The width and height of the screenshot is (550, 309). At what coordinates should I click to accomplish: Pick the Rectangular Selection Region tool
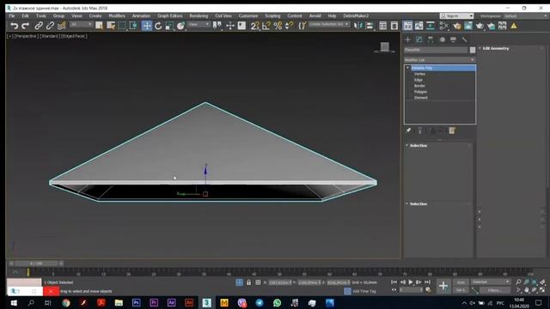[122, 26]
